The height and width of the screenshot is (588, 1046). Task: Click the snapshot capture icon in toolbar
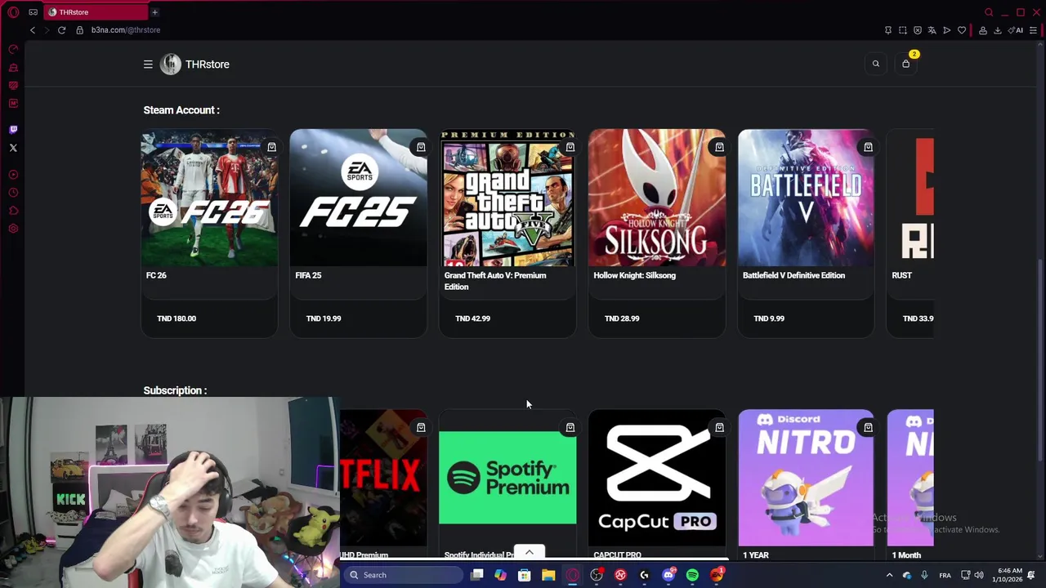[903, 30]
